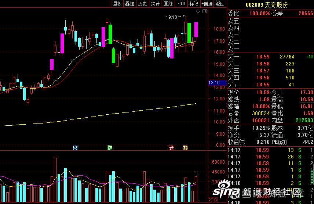Screen dimensions: 314x204
Task: Open the 复权 menu
Action: 117,4
